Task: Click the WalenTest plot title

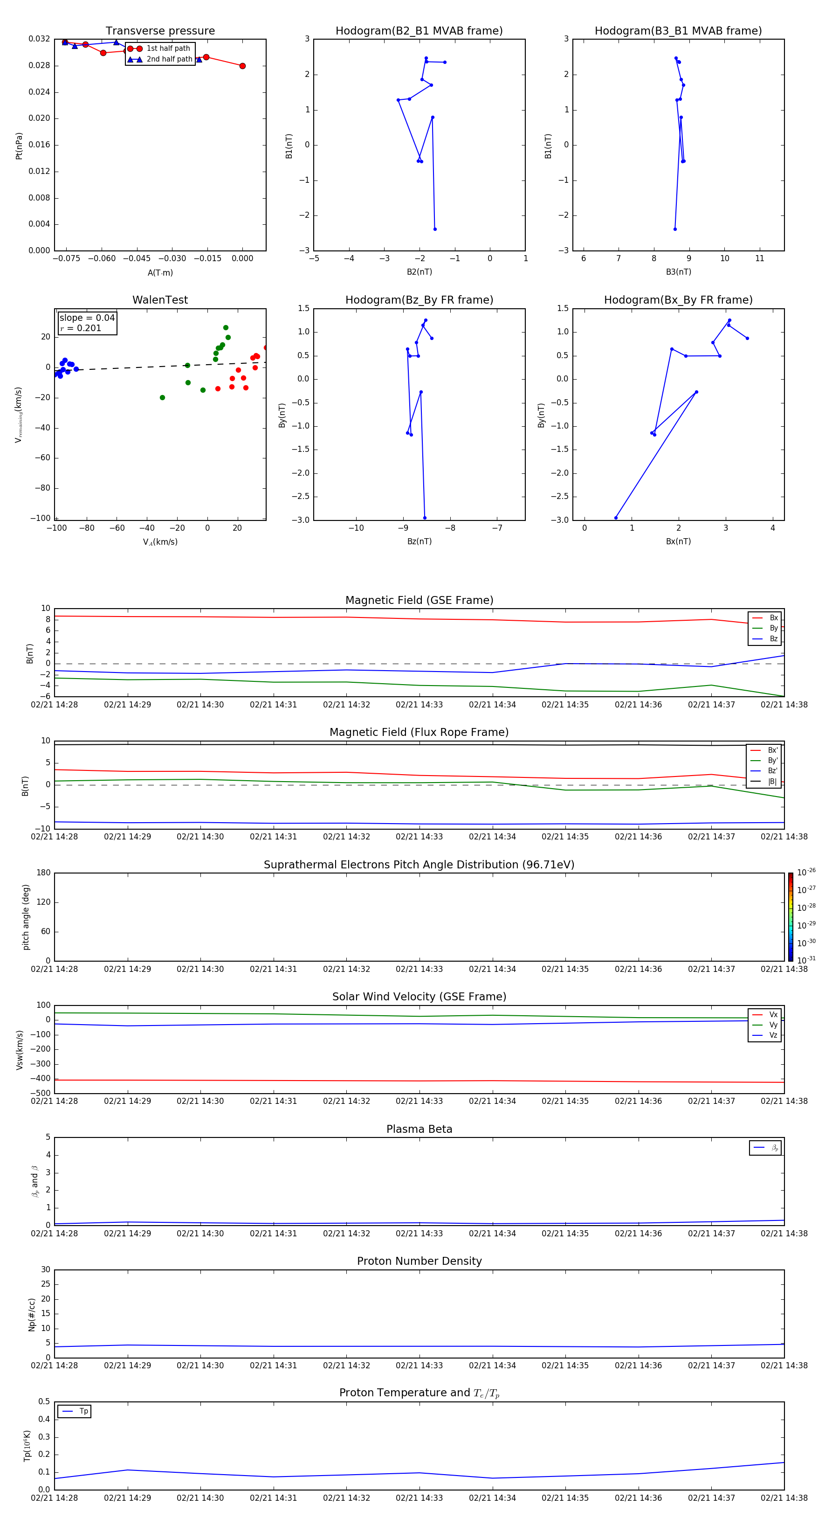Action: point(160,300)
